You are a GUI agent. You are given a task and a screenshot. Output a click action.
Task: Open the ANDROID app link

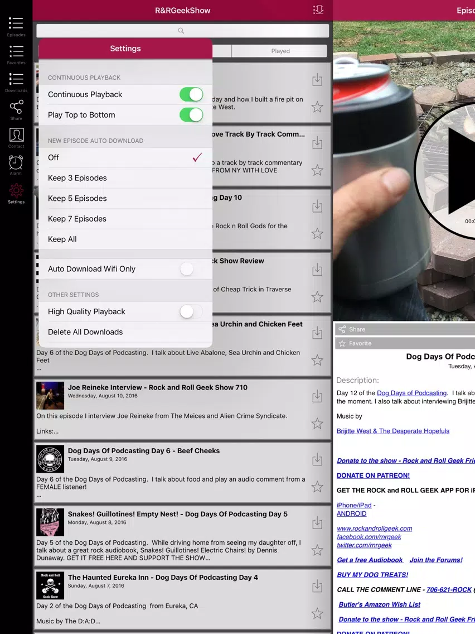click(351, 513)
